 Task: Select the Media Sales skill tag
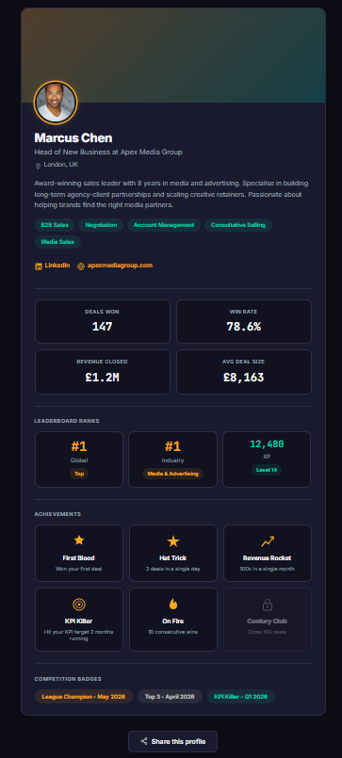point(57,242)
